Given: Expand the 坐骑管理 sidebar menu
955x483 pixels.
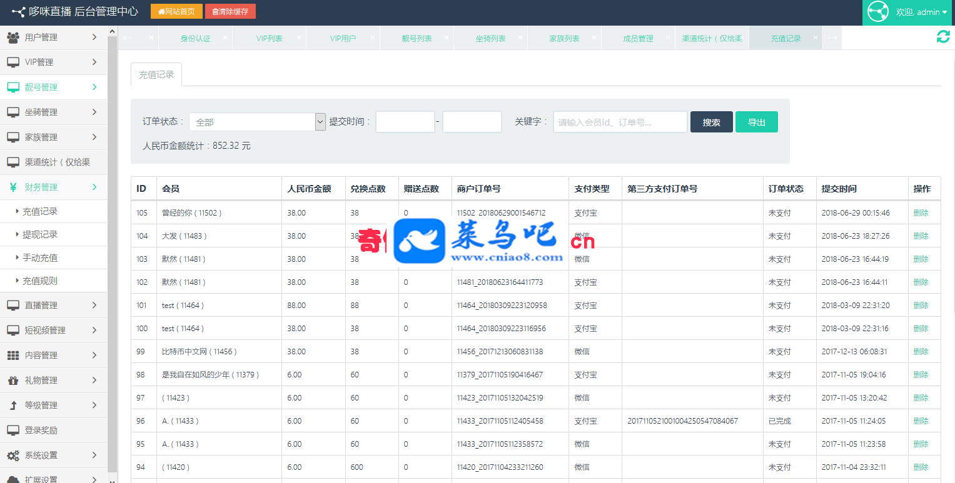Looking at the screenshot, I should 54,112.
